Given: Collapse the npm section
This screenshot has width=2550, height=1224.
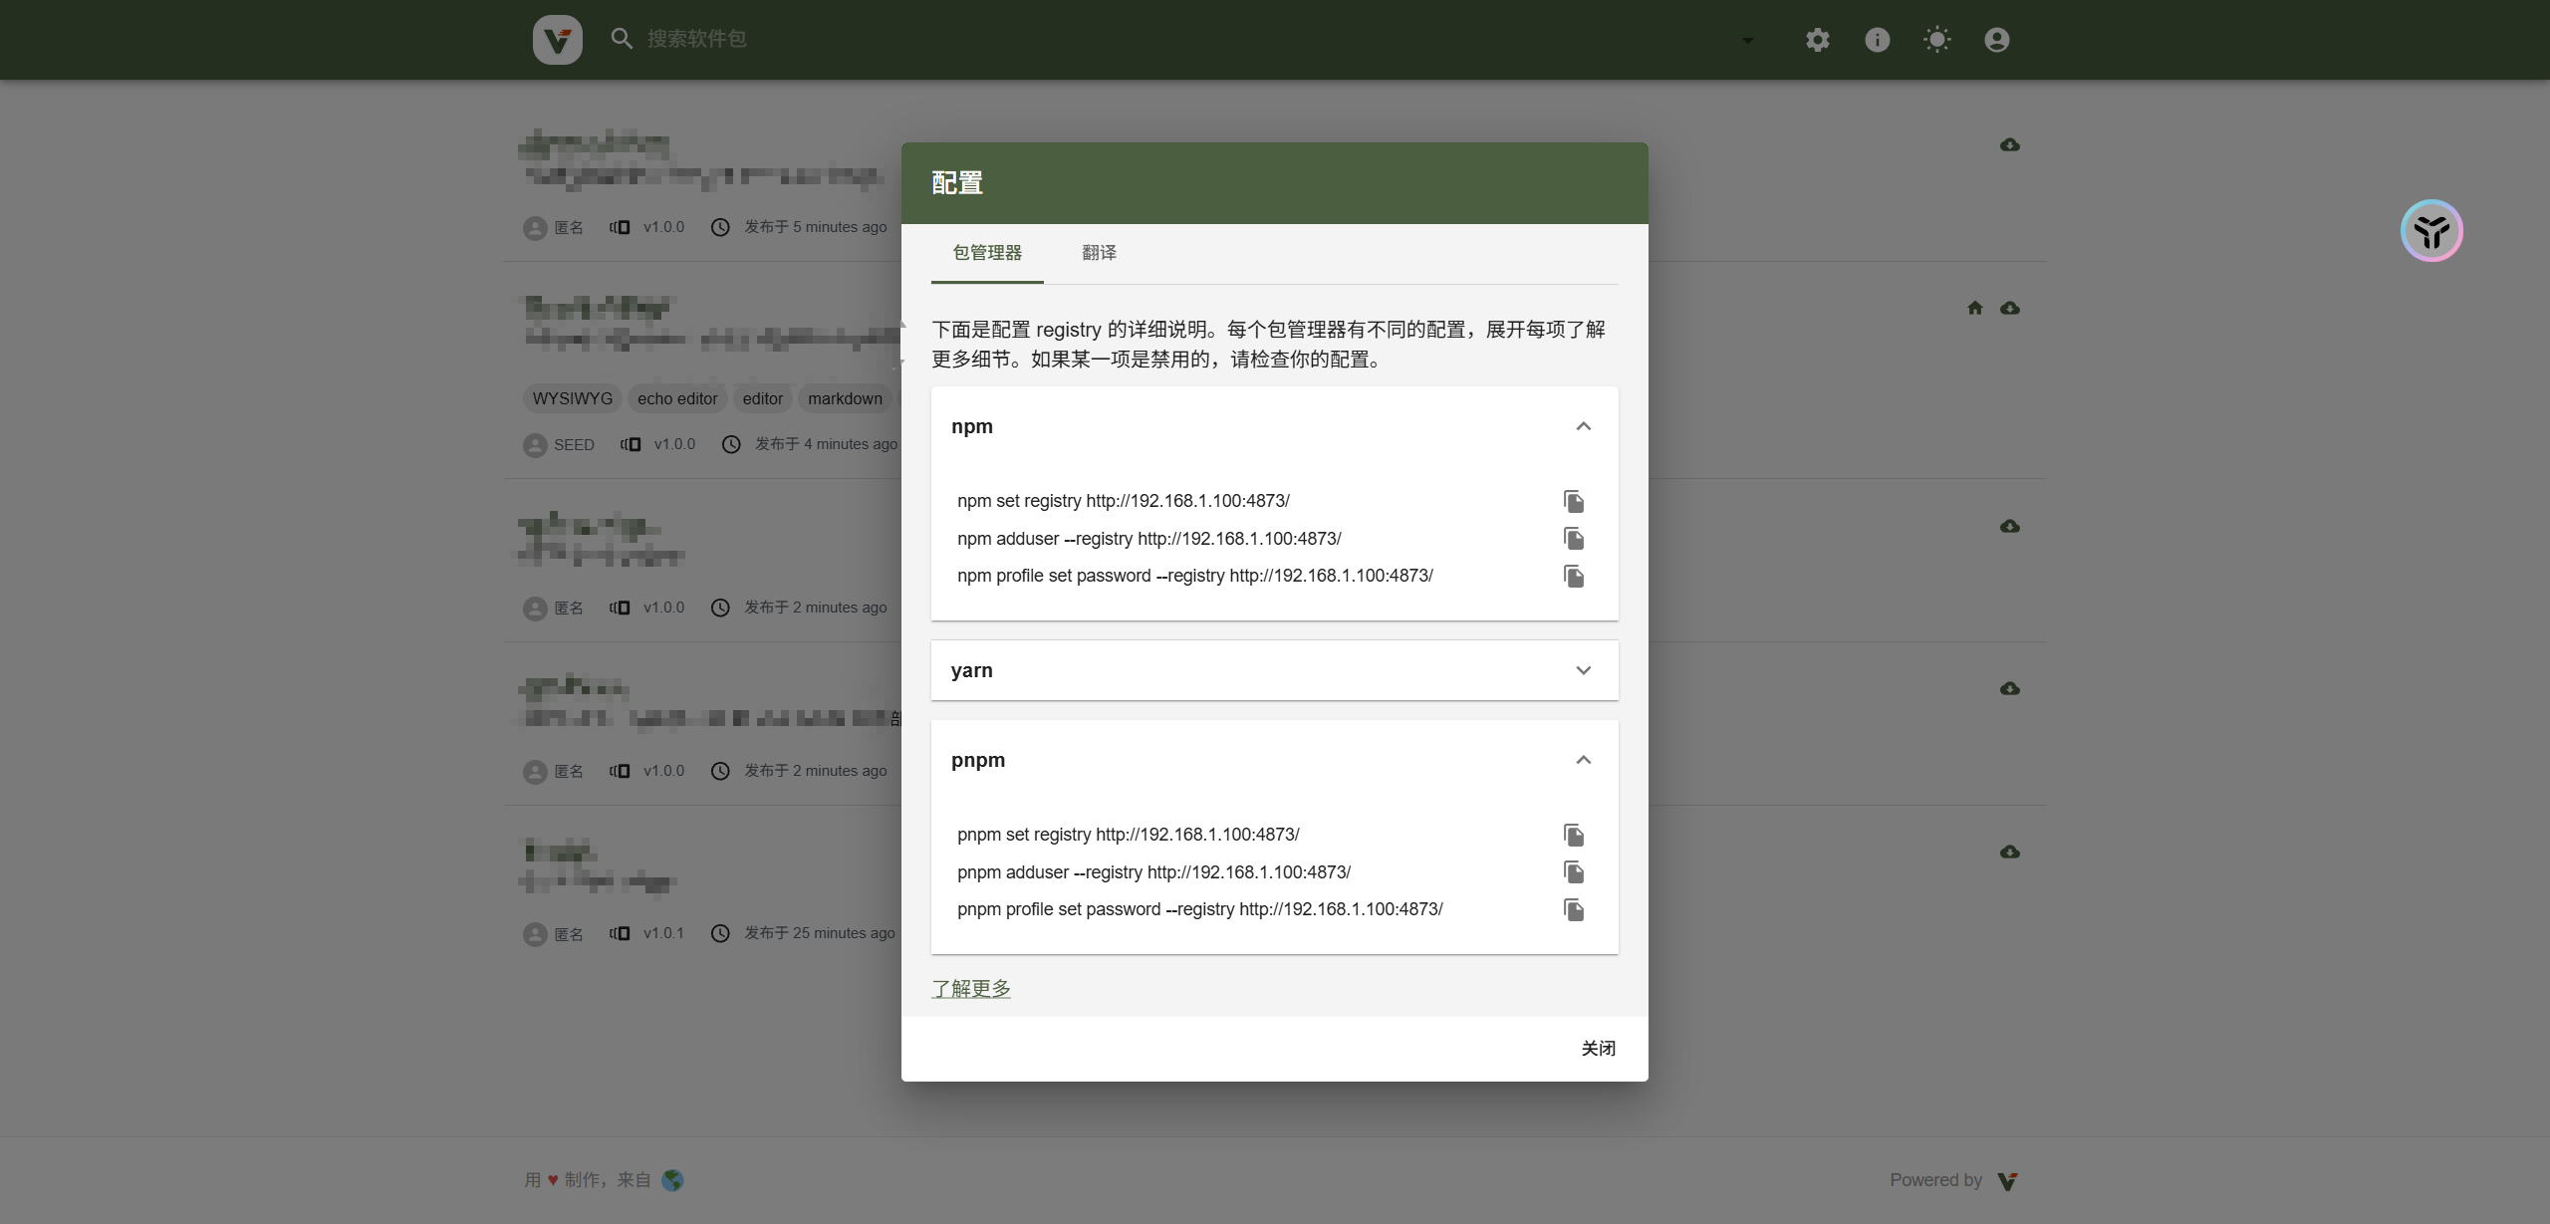Looking at the screenshot, I should 1583,426.
